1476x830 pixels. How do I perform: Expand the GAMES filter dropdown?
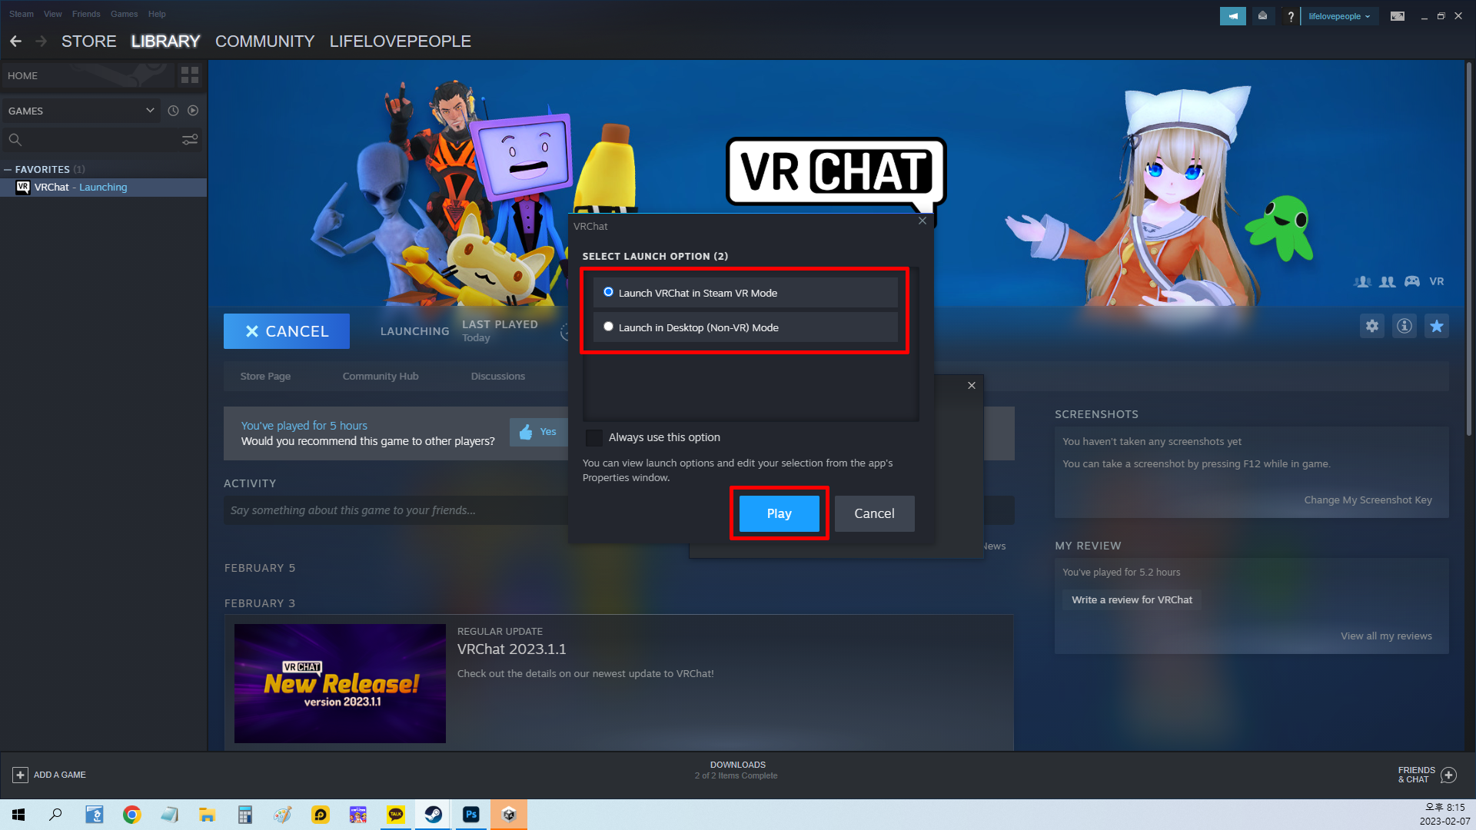[x=81, y=111]
